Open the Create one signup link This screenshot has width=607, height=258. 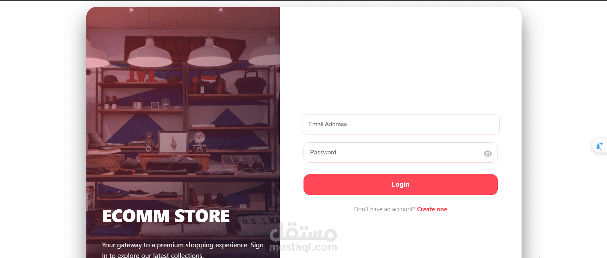pyautogui.click(x=432, y=209)
